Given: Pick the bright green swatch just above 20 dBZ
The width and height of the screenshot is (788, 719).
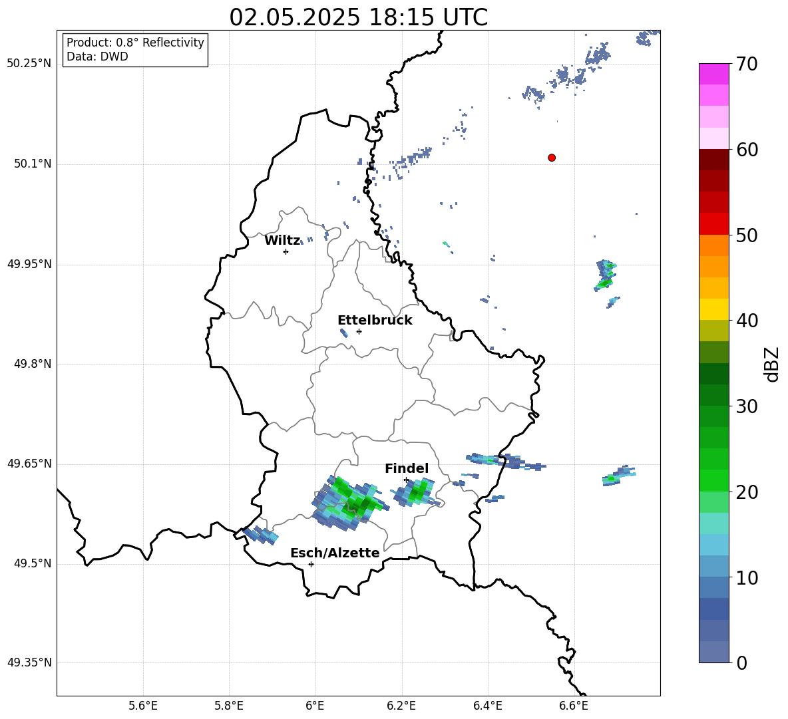Looking at the screenshot, I should (714, 480).
